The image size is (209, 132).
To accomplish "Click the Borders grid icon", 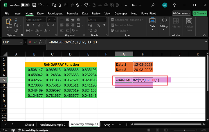I will (28, 31).
